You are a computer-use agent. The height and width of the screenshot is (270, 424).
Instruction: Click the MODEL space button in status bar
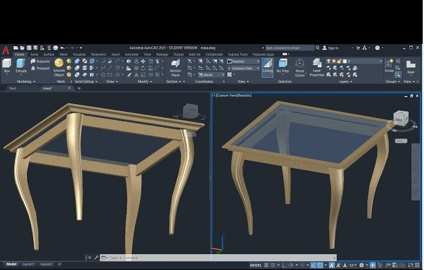coord(256,265)
